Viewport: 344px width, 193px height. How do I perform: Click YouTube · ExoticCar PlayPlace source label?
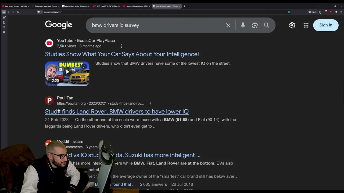[86, 40]
